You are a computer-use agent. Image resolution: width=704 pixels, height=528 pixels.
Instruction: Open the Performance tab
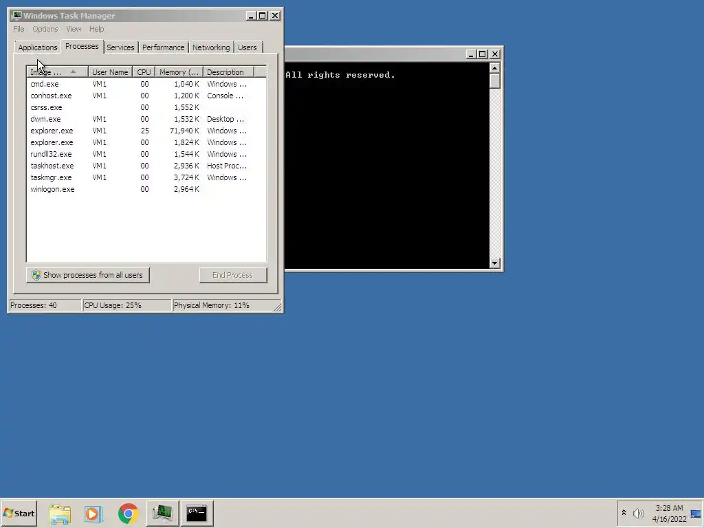[164, 47]
